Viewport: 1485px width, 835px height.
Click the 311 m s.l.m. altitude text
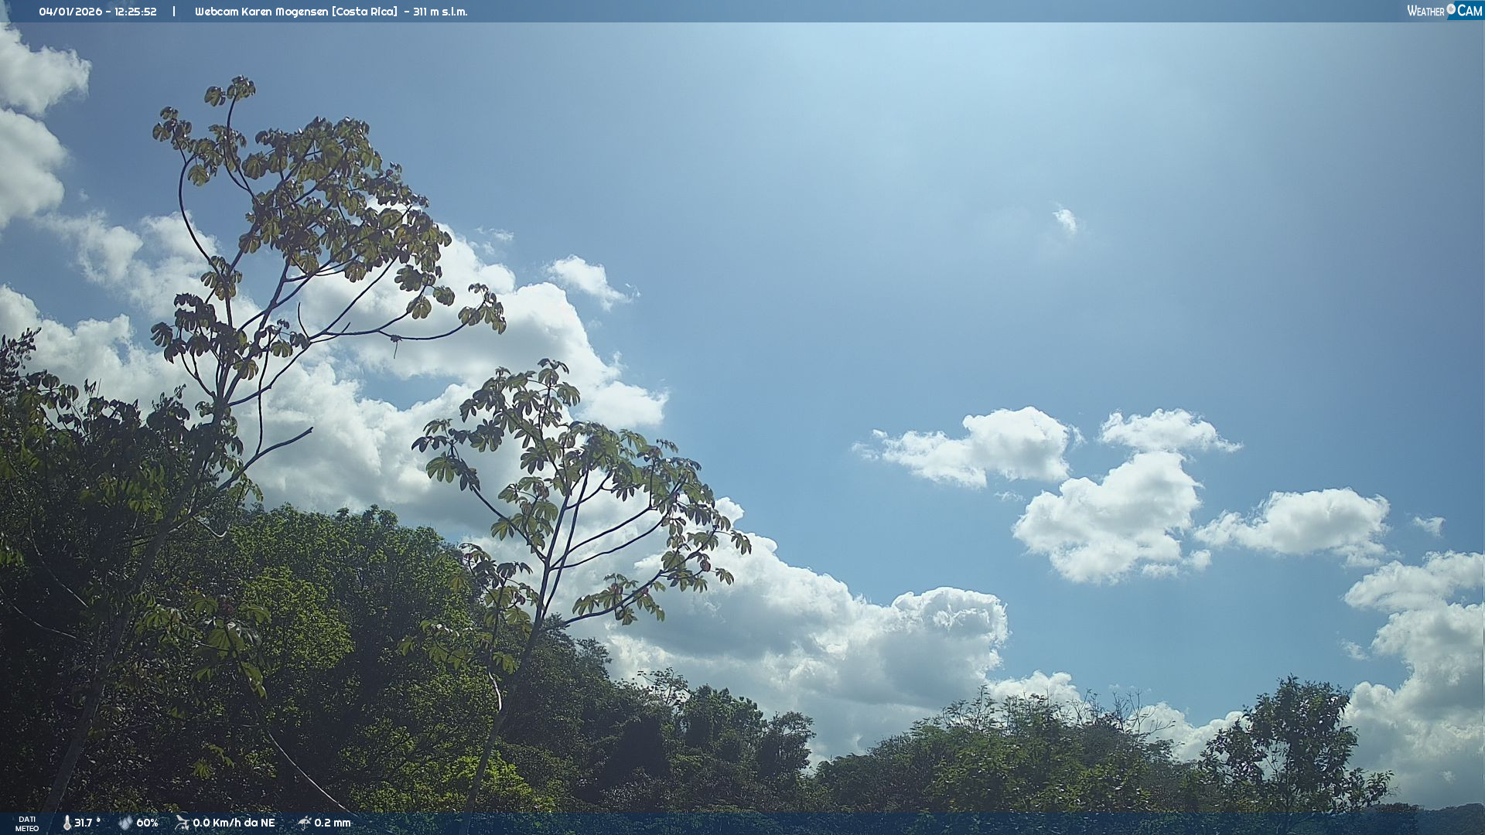click(440, 12)
